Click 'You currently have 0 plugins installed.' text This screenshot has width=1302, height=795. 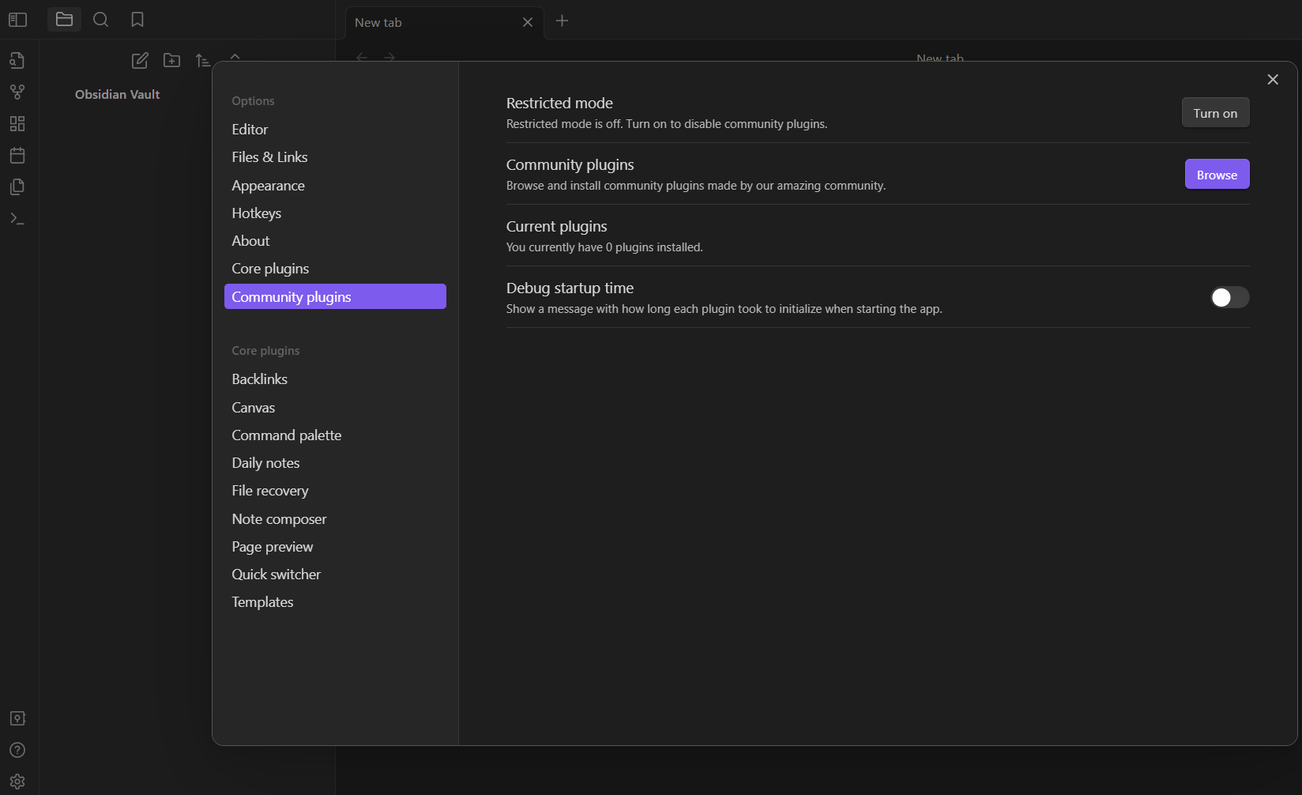(604, 247)
